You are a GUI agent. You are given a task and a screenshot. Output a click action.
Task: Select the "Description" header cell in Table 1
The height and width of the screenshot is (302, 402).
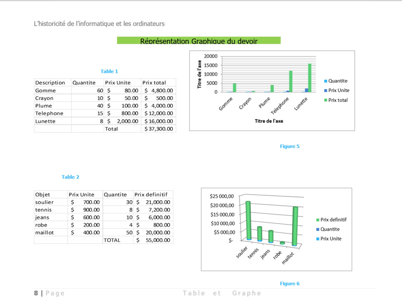(53, 83)
